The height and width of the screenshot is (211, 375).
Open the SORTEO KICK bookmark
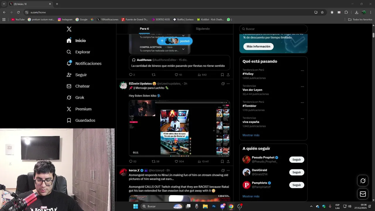(x=161, y=20)
